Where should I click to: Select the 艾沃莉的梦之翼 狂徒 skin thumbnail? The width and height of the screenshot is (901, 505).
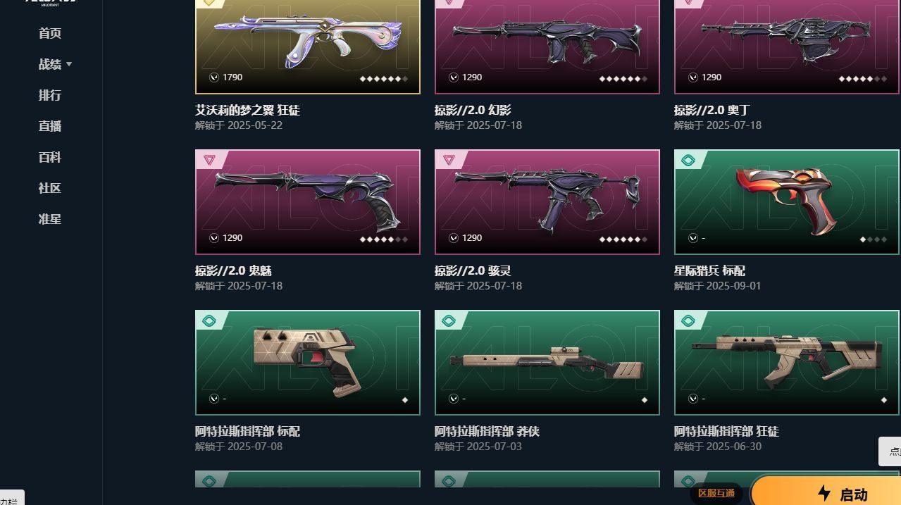[308, 46]
